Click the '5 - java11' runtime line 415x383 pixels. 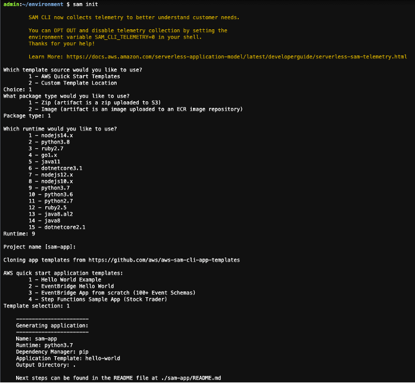coord(44,162)
